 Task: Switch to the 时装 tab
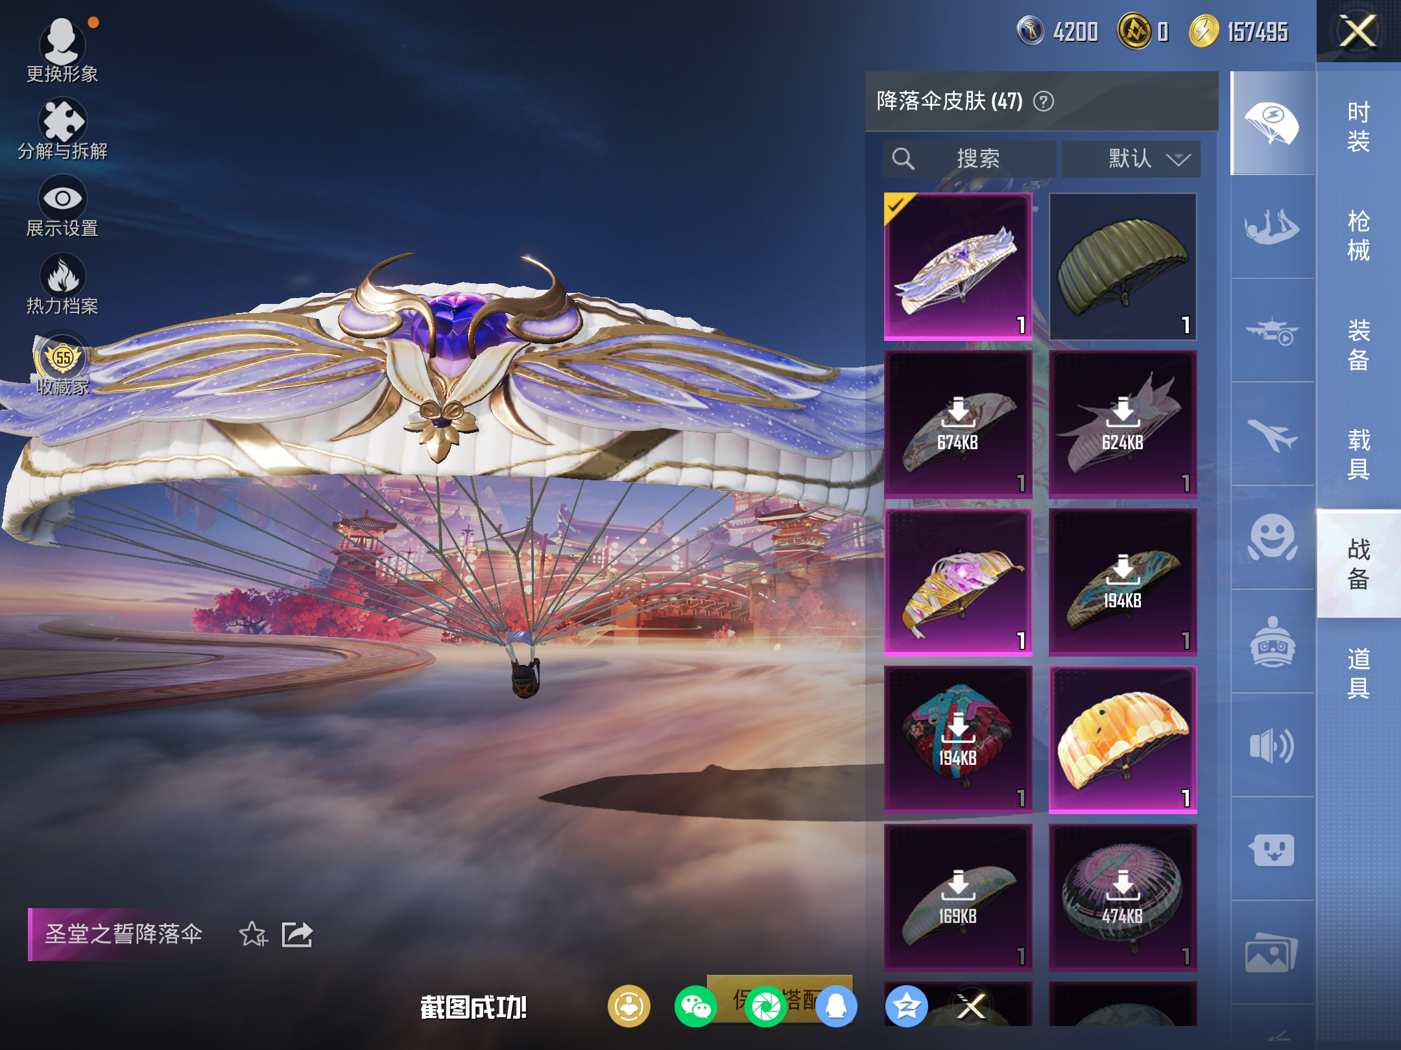1358,127
